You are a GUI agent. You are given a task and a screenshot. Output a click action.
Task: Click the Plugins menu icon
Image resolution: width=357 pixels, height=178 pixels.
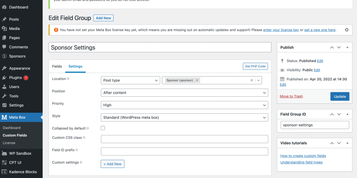click(5, 78)
